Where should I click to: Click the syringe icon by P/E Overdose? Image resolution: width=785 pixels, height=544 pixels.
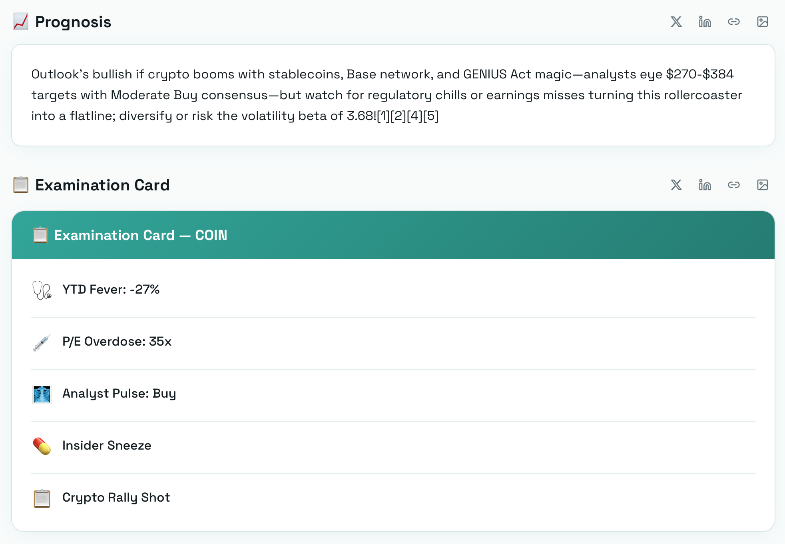point(42,342)
